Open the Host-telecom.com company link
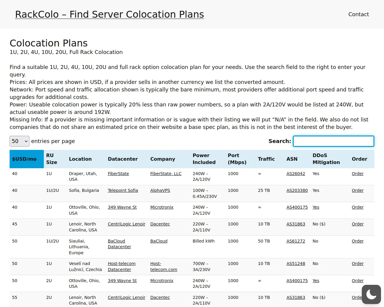Image resolution: width=384 pixels, height=307 pixels. click(163, 267)
